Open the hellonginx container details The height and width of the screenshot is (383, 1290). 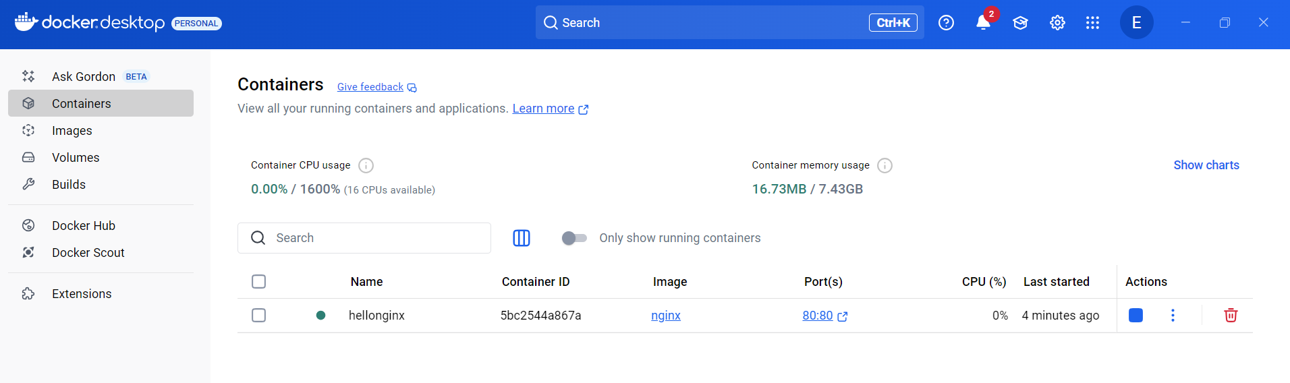376,316
